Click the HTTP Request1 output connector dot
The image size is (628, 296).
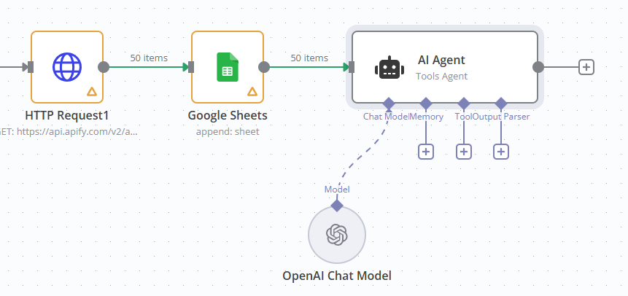click(104, 67)
